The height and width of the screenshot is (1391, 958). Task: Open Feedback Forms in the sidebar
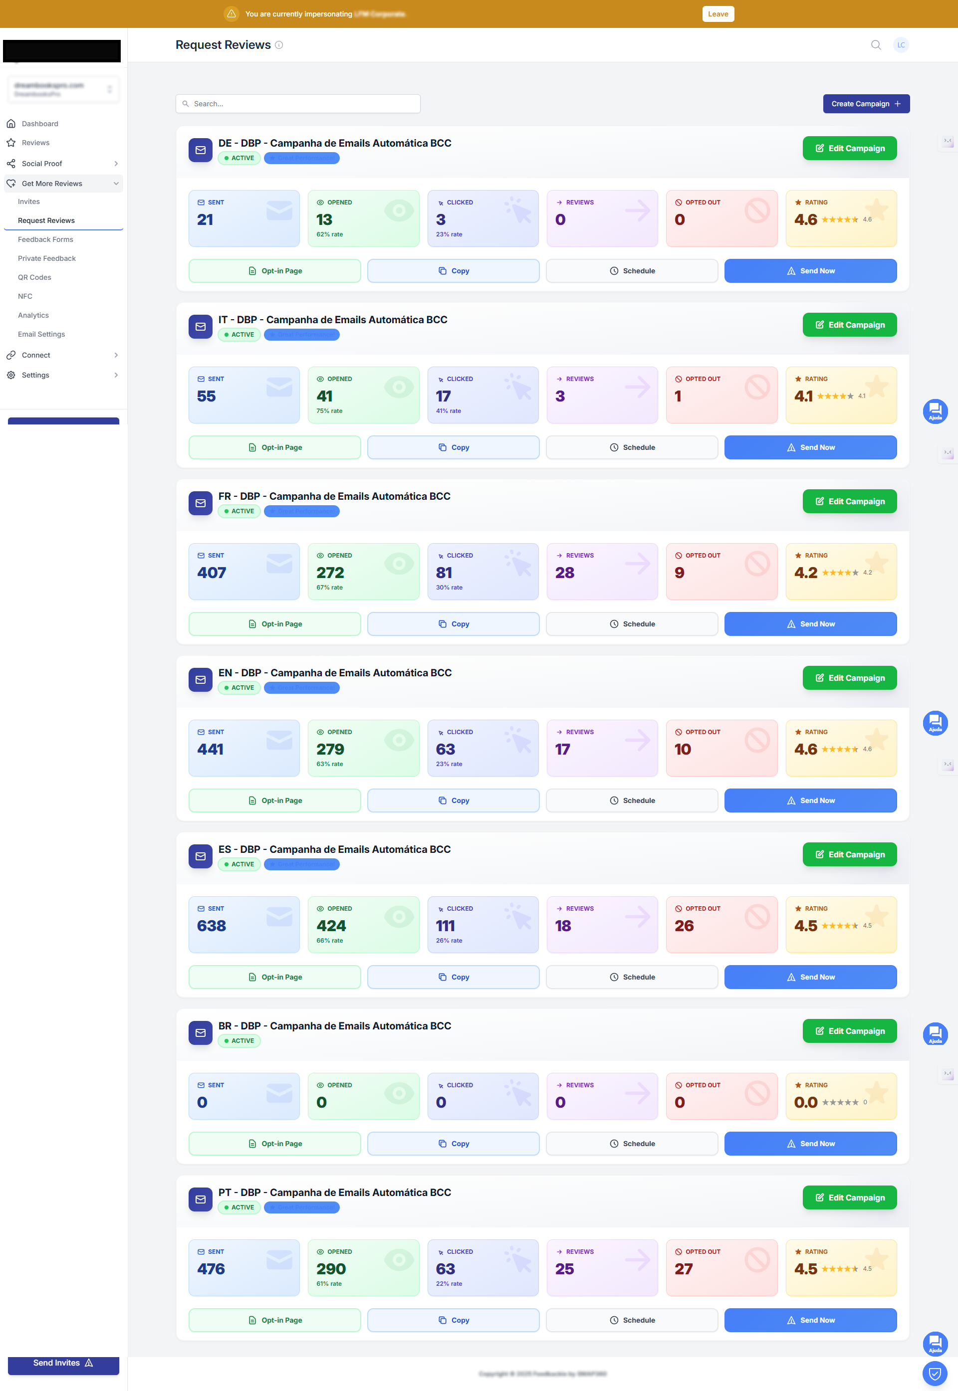[x=45, y=239]
